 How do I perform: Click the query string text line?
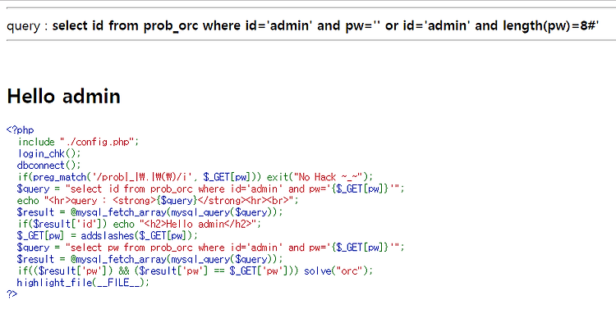(x=302, y=26)
